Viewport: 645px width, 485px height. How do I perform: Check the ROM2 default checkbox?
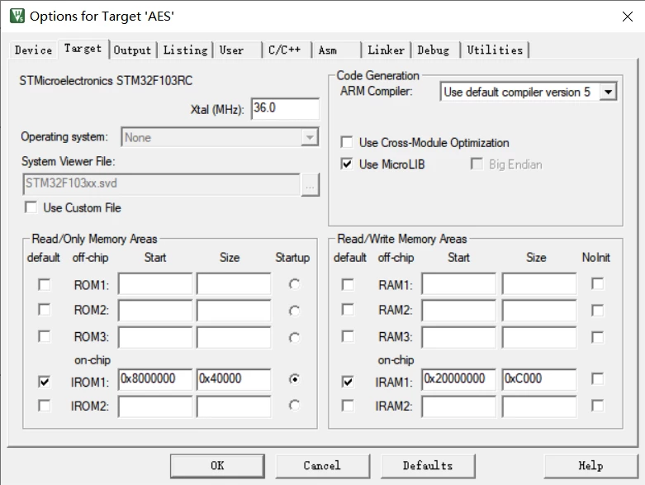tap(44, 310)
